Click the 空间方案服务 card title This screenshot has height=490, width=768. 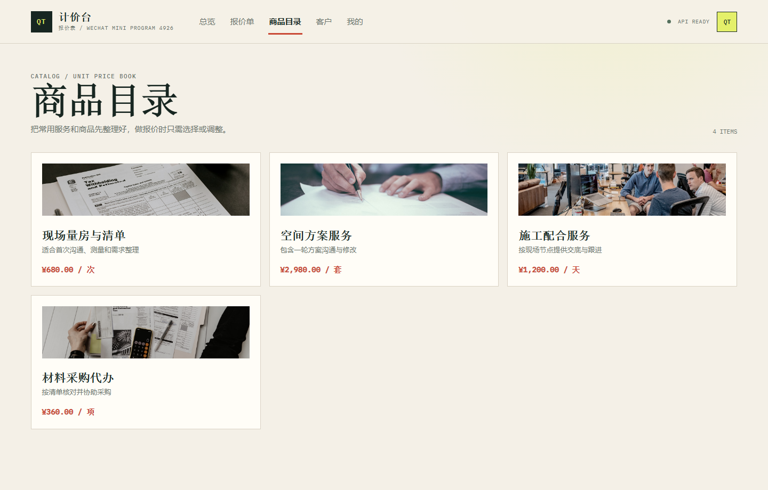pos(316,235)
